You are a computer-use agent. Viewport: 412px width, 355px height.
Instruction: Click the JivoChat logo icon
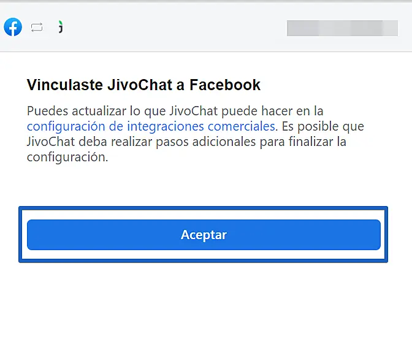tap(61, 27)
